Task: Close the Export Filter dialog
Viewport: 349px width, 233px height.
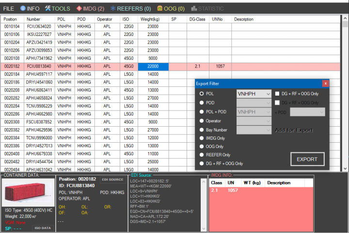Action: click(x=325, y=83)
